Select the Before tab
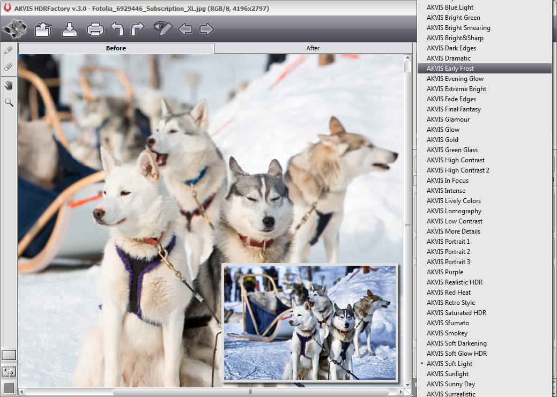This screenshot has height=397, width=557. point(116,48)
